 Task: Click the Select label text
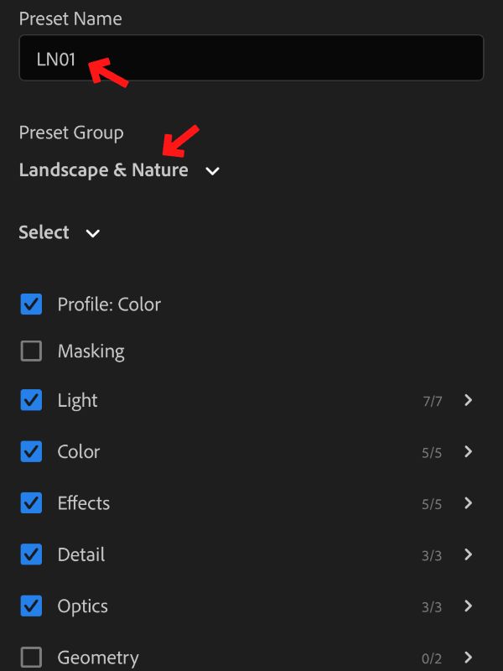click(44, 232)
